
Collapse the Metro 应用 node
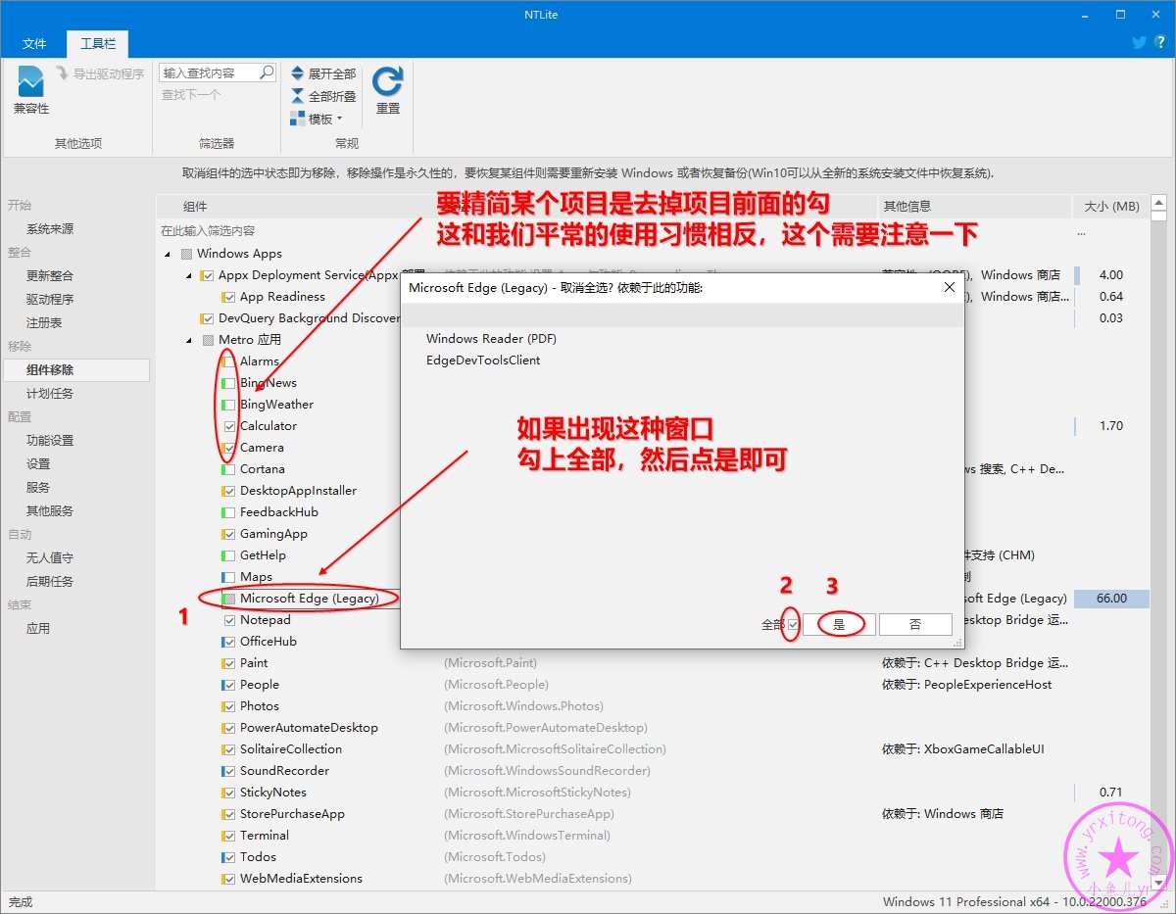click(x=190, y=340)
